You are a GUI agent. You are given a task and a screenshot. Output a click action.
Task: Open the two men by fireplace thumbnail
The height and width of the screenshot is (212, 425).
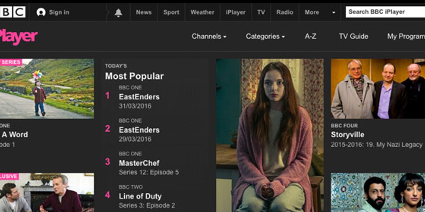coord(47,192)
